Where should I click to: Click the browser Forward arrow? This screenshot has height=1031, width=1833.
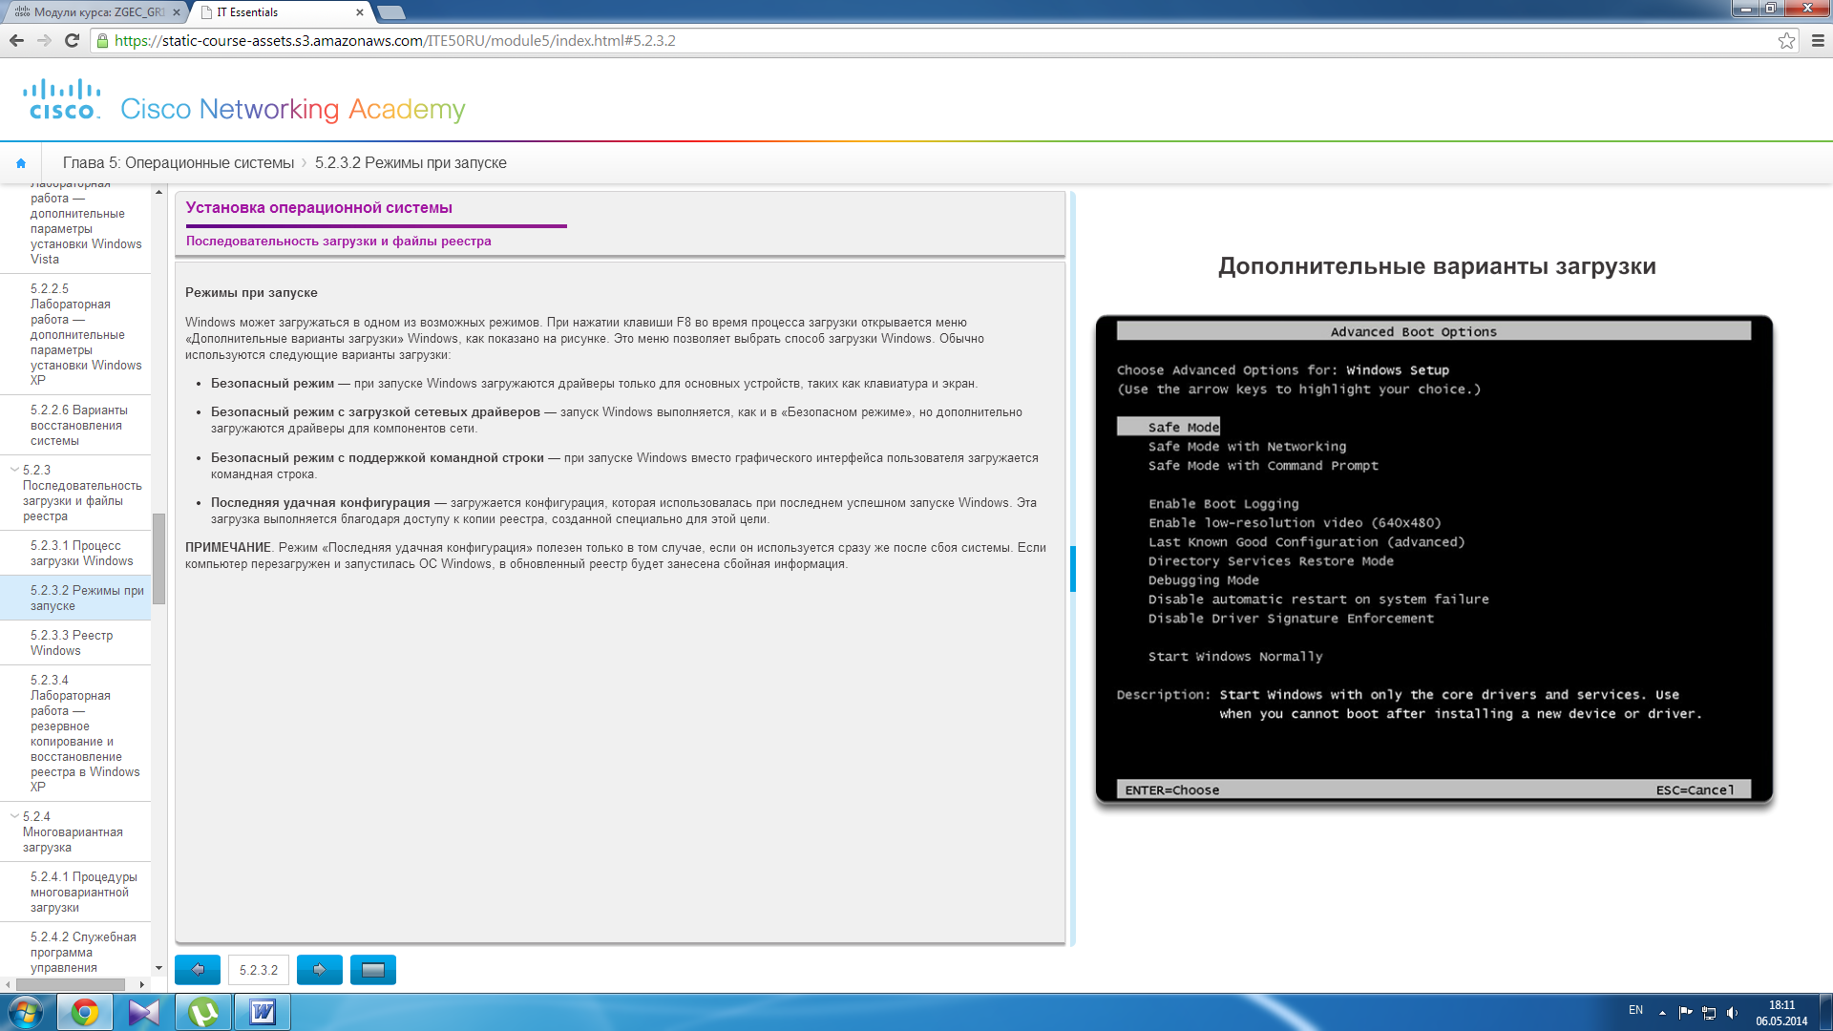[44, 40]
